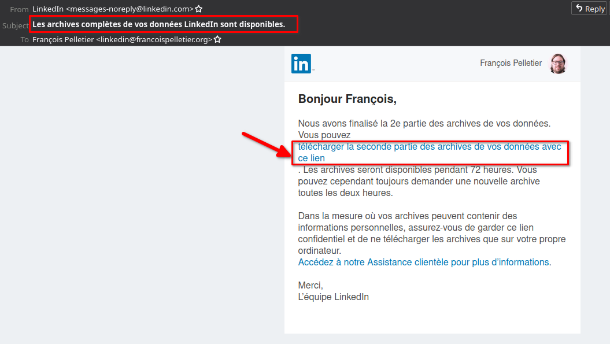Open the télécharger la seconde partie link
610x344 pixels.
[430, 152]
